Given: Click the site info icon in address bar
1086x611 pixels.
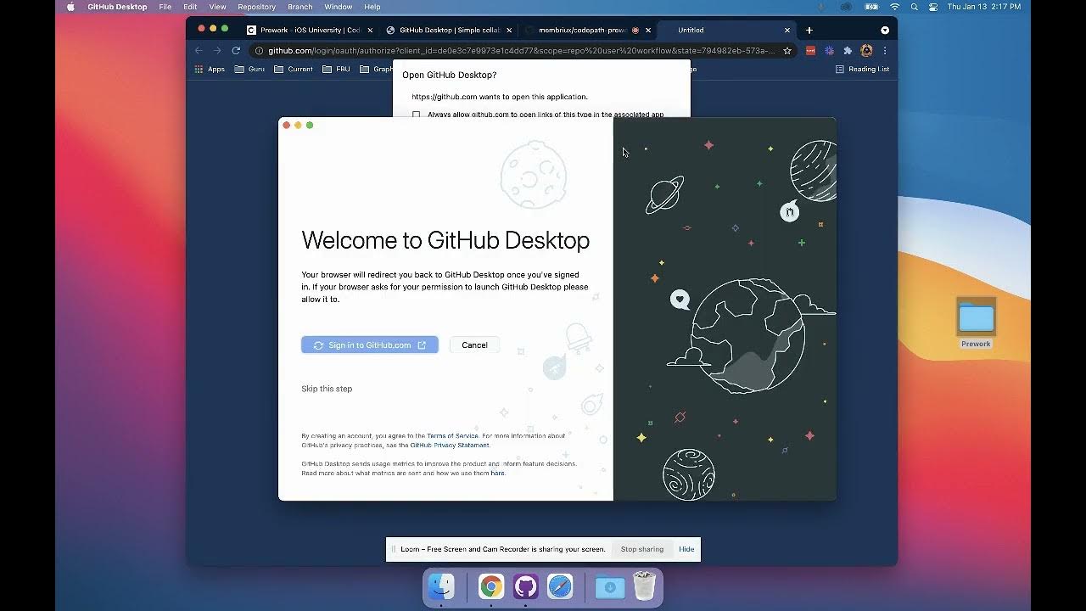Looking at the screenshot, I should point(260,50).
